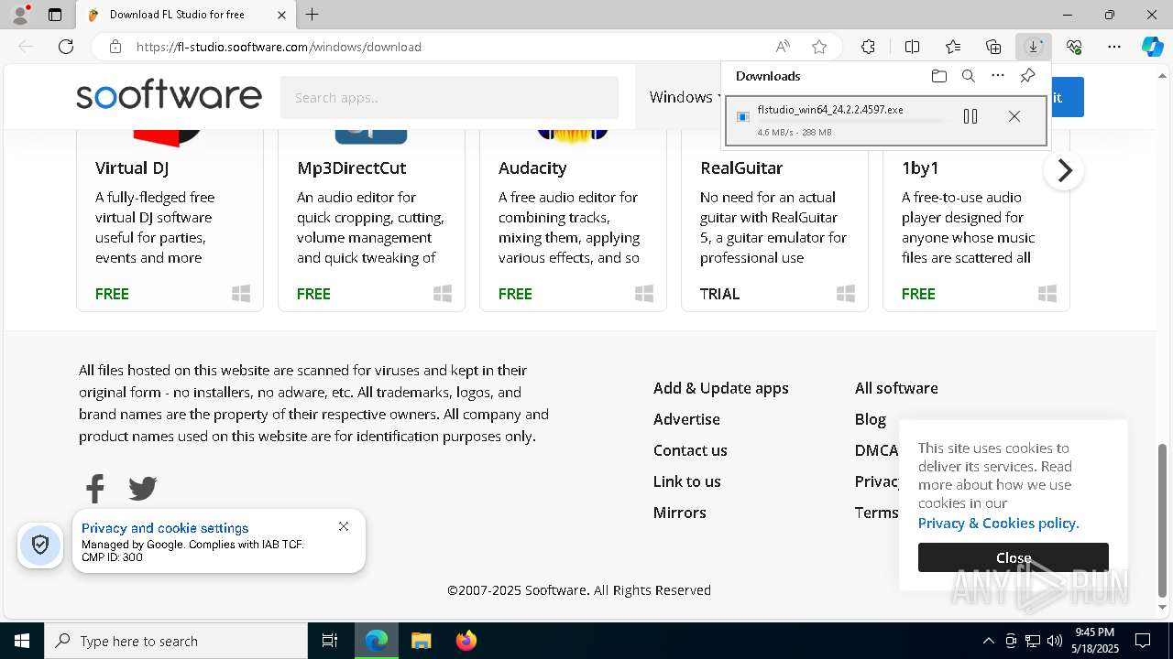Open the DMCA link
The image size is (1173, 659).
click(x=877, y=450)
